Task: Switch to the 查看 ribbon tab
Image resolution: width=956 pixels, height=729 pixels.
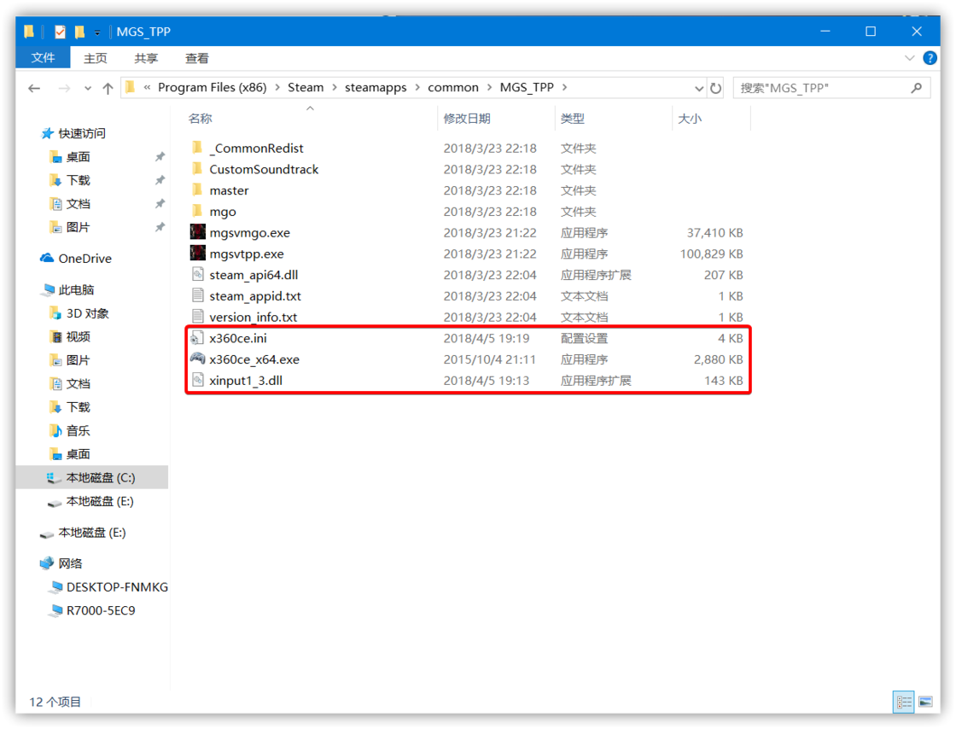Action: [196, 58]
